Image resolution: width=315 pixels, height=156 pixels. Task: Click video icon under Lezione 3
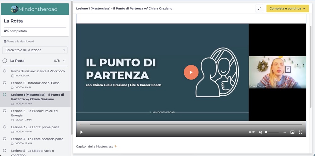(13, 132)
